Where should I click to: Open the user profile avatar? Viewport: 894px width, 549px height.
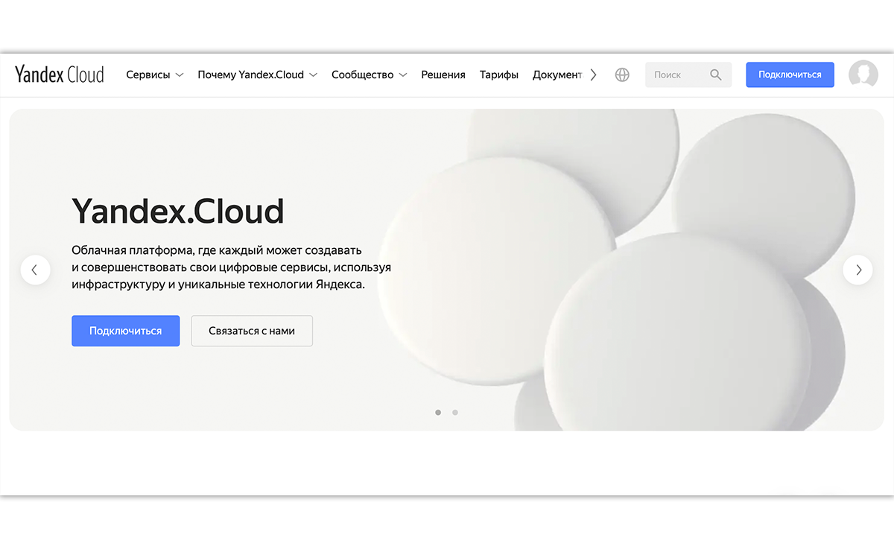863,74
